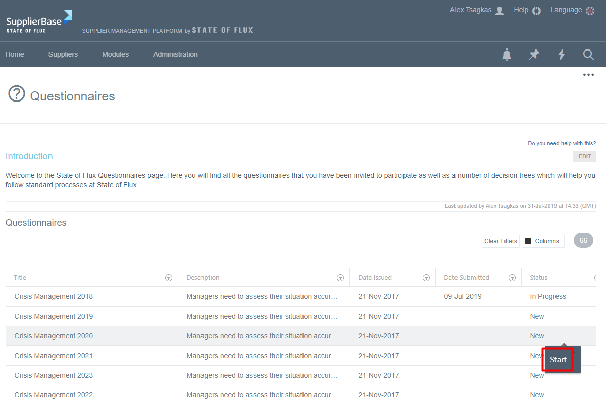Click the SupplierBase logo
Viewport: 606px width, 402px height.
[x=39, y=22]
